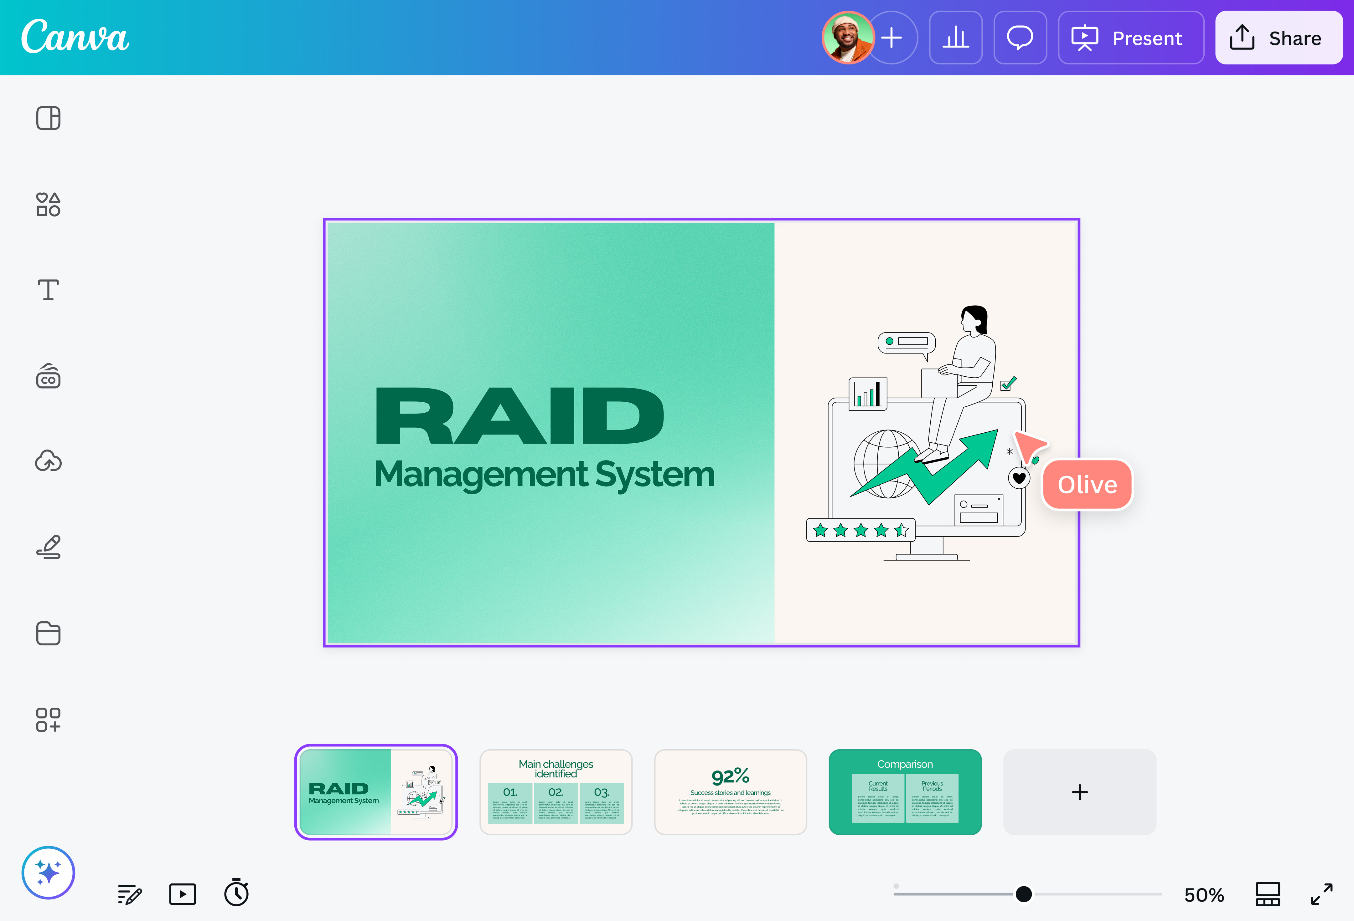Click the Share button
This screenshot has height=921, width=1354.
[1279, 38]
